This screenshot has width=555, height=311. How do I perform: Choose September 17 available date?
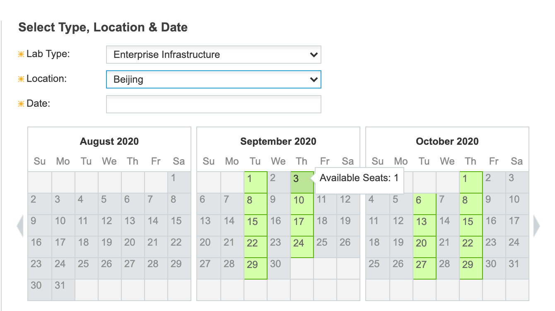click(302, 225)
